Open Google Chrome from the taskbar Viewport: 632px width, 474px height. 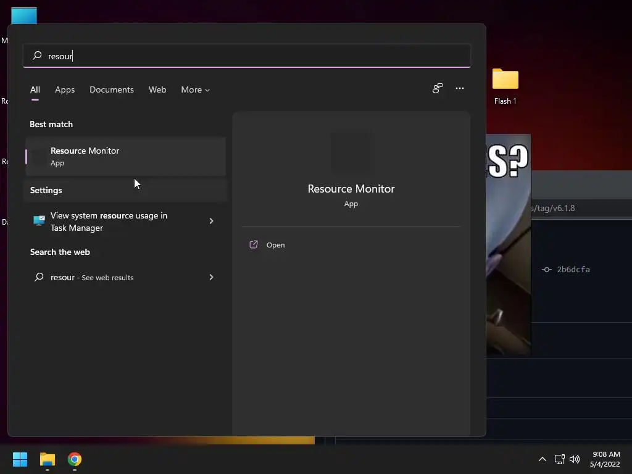click(75, 459)
